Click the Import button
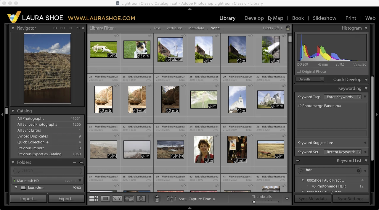379x210 pixels. click(x=28, y=199)
